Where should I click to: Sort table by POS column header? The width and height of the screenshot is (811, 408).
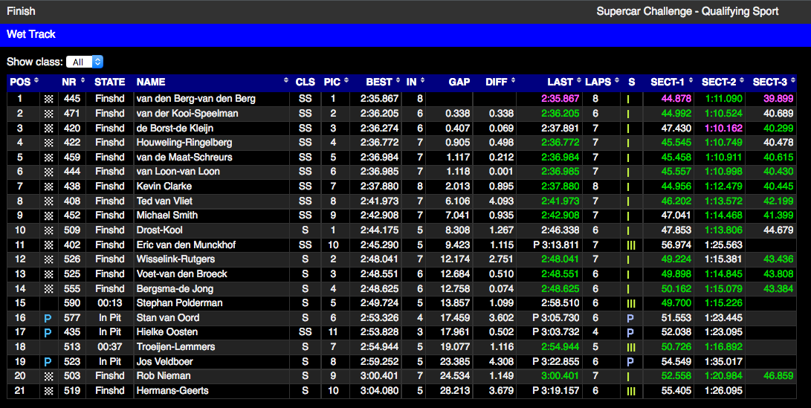click(x=22, y=82)
